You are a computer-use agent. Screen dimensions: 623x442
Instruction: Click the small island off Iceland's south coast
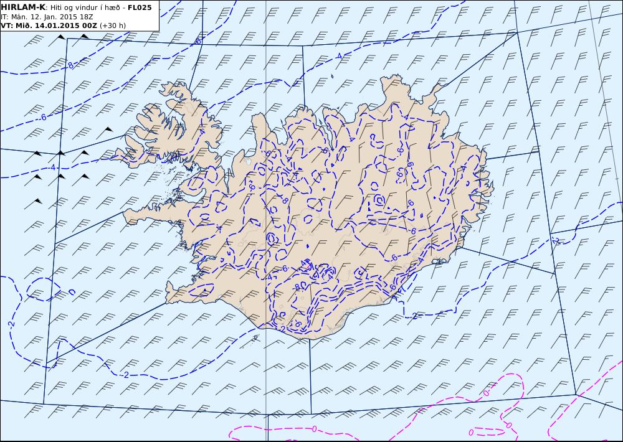[255, 337]
